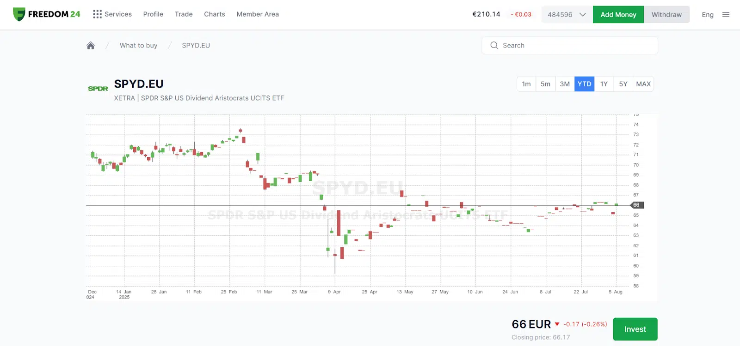The width and height of the screenshot is (740, 346).
Task: Click the long-wick candlestick near 9 Apr
Action: (335, 261)
